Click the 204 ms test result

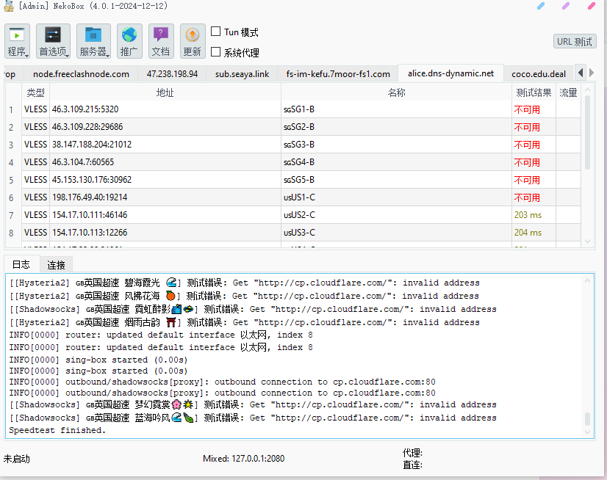click(x=528, y=233)
